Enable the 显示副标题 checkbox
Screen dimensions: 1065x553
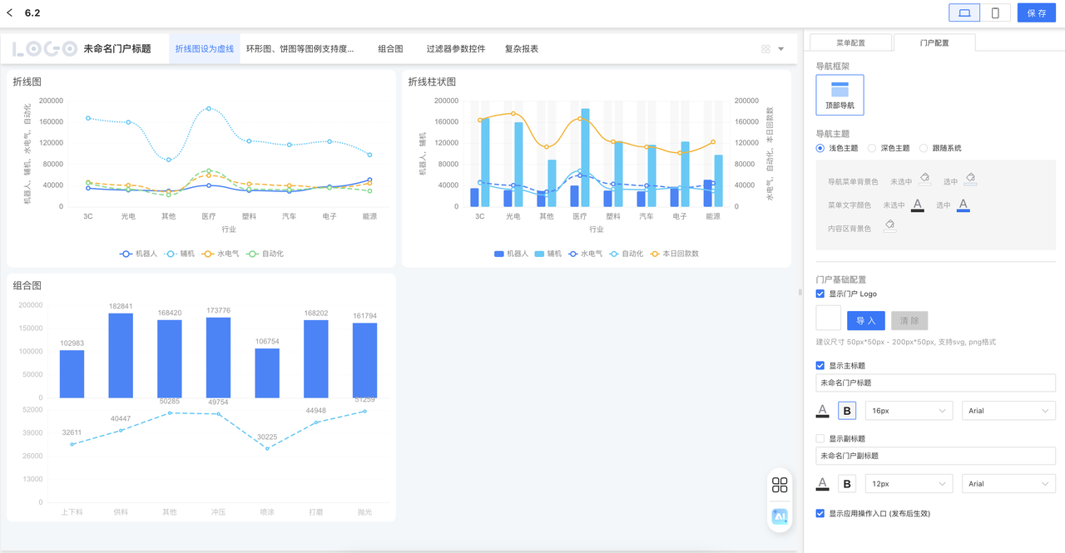820,439
